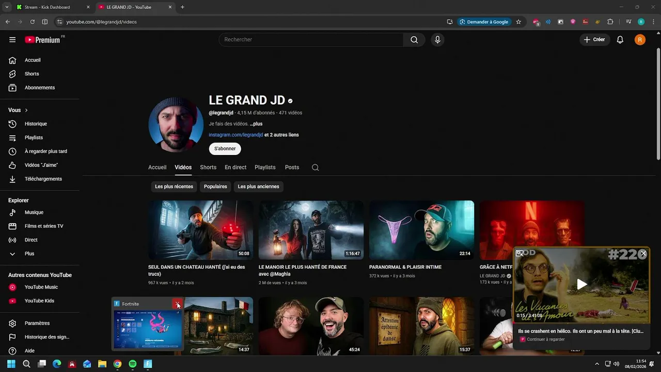Show hidden system tray icons
The width and height of the screenshot is (661, 372).
597,364
